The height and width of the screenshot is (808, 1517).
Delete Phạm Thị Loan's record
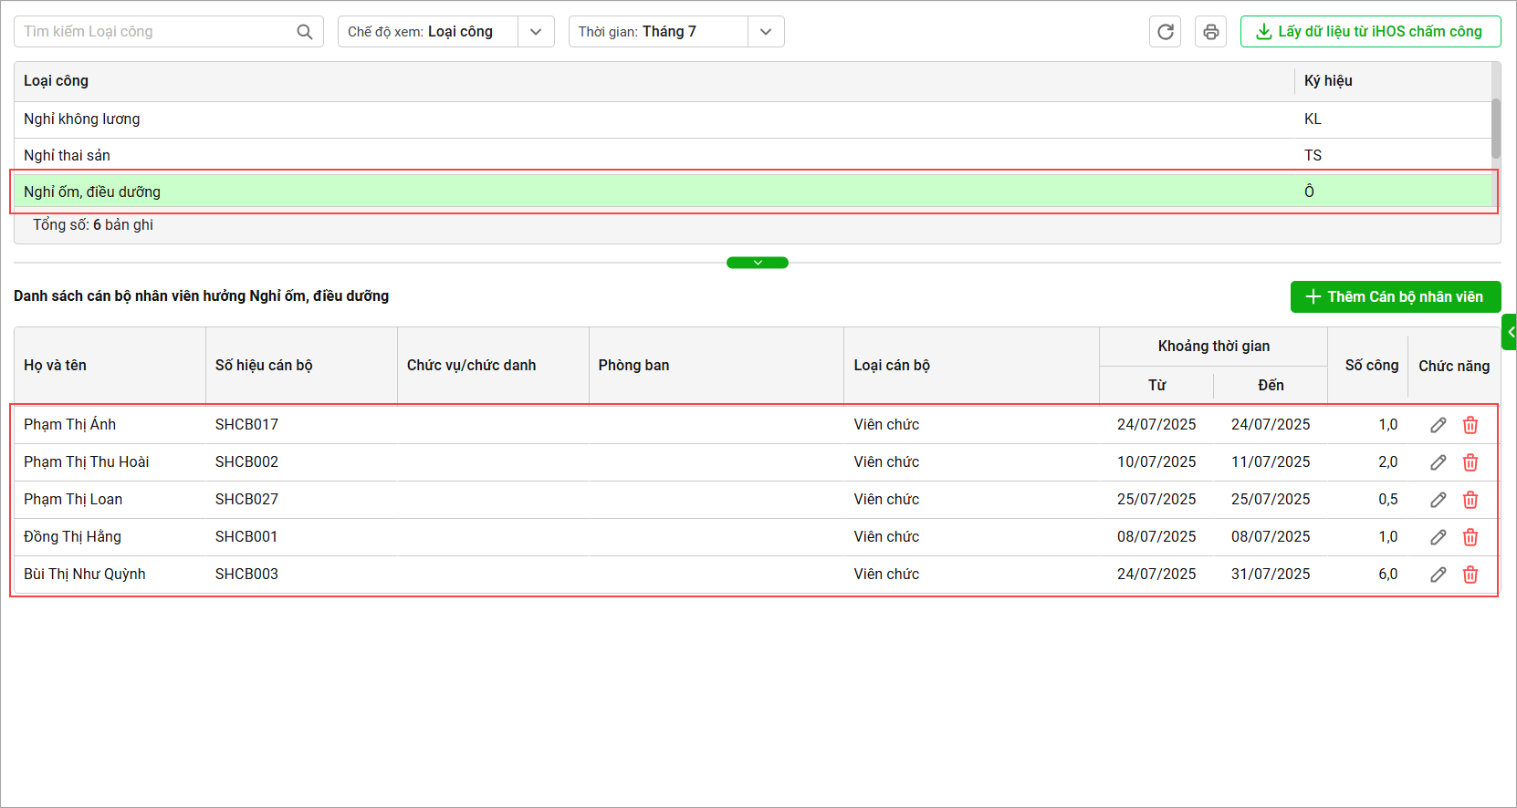click(x=1470, y=500)
